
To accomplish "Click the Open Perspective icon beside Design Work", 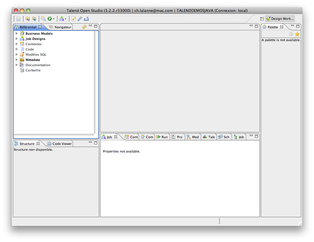I will click(x=262, y=19).
